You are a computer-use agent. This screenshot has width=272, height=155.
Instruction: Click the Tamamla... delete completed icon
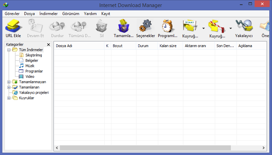click(x=124, y=26)
